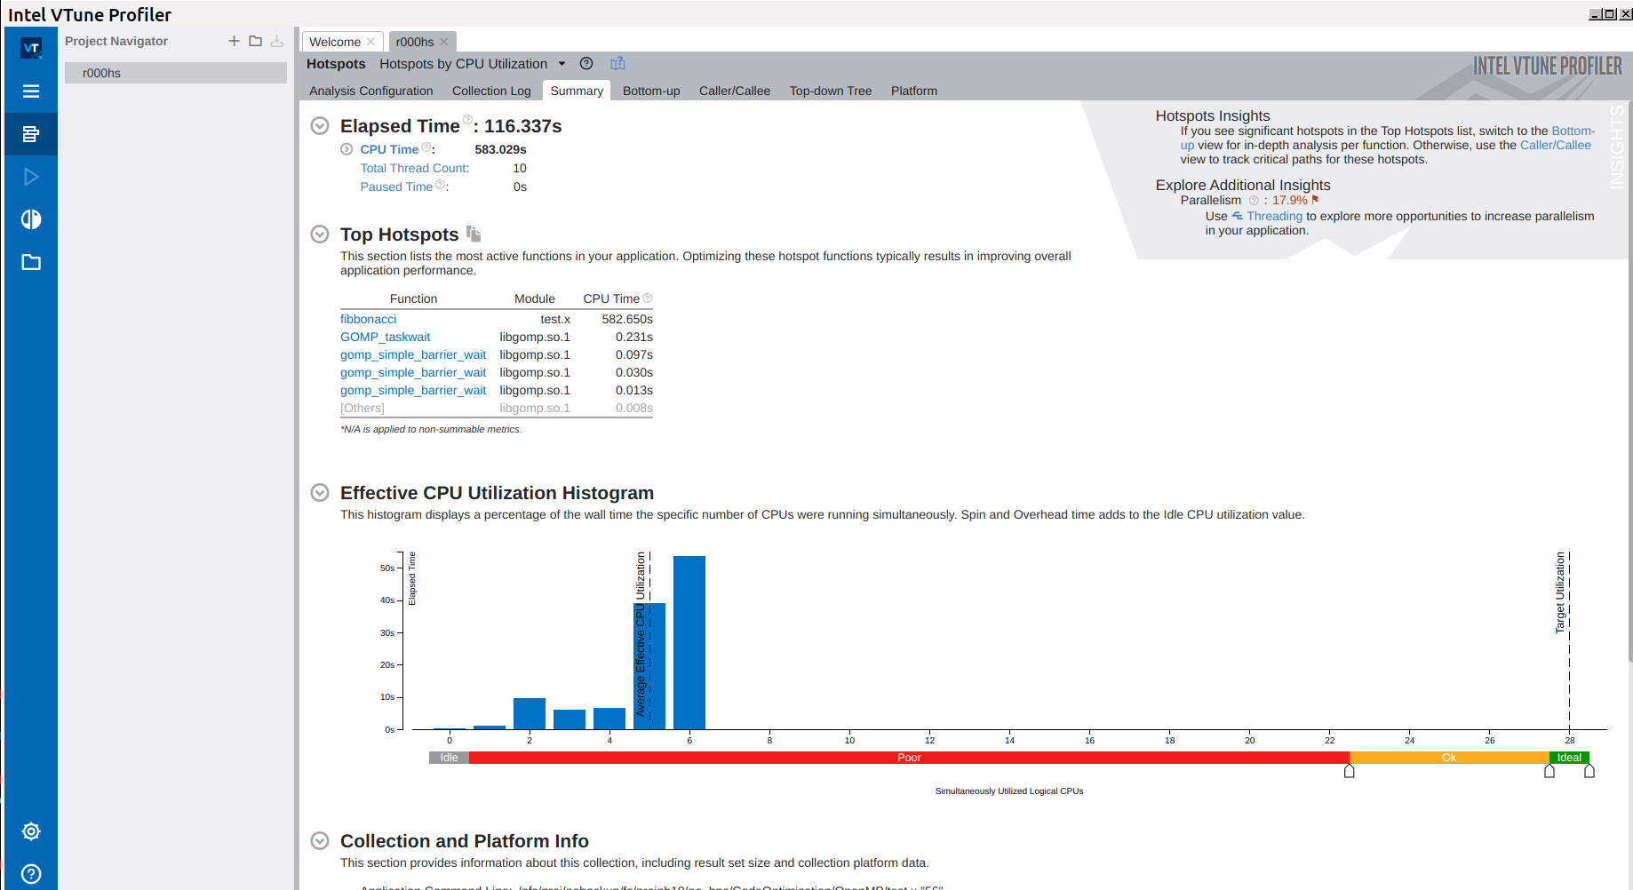1633x890 pixels.
Task: Collapse the Effective CPU Utilization Histogram section
Action: coord(320,493)
